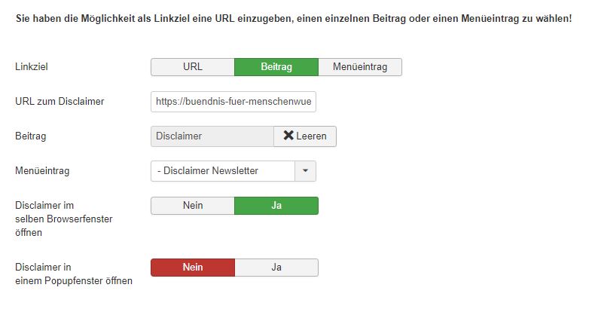The image size is (595, 309).
Task: Set same browser window option to Nein
Action: [193, 206]
